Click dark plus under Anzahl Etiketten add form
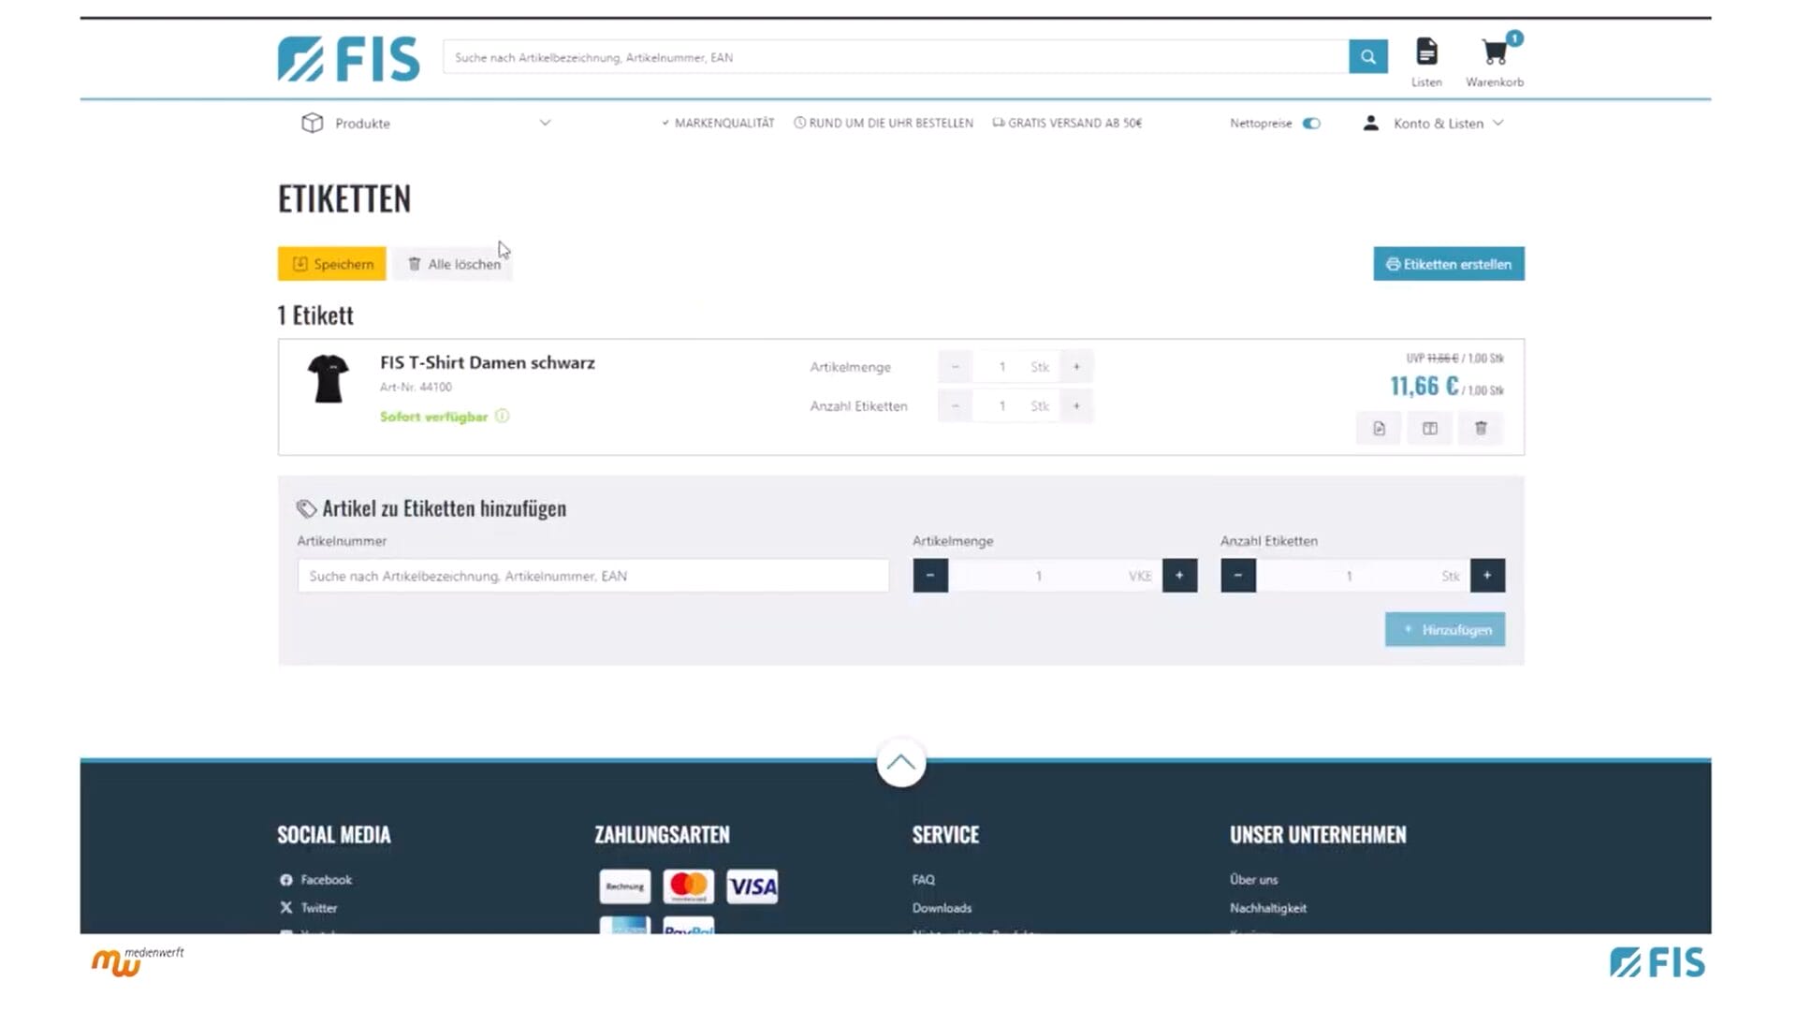The height and width of the screenshot is (1011, 1797). pos(1487,576)
